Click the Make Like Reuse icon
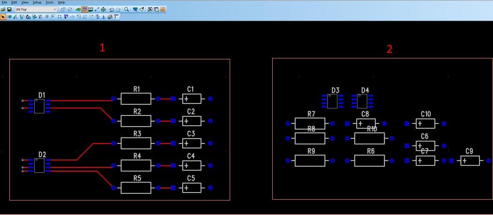The height and width of the screenshot is (215, 493). point(110,17)
